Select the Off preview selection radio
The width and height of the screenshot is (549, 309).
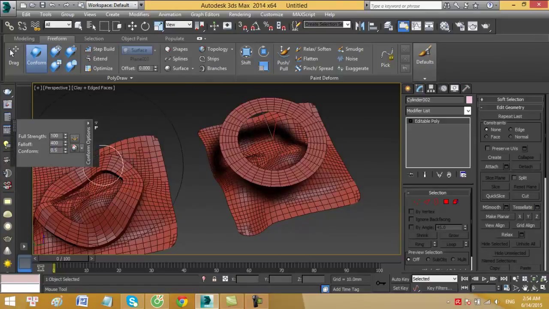pos(409,260)
